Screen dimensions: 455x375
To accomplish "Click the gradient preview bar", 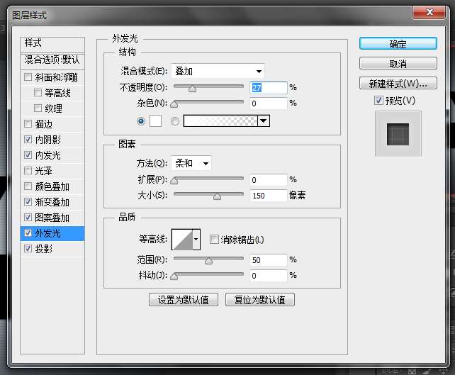I will pyautogui.click(x=220, y=121).
